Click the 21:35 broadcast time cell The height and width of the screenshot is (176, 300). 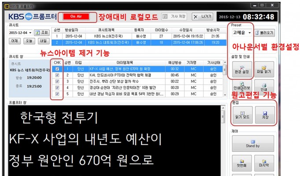(x=215, y=36)
